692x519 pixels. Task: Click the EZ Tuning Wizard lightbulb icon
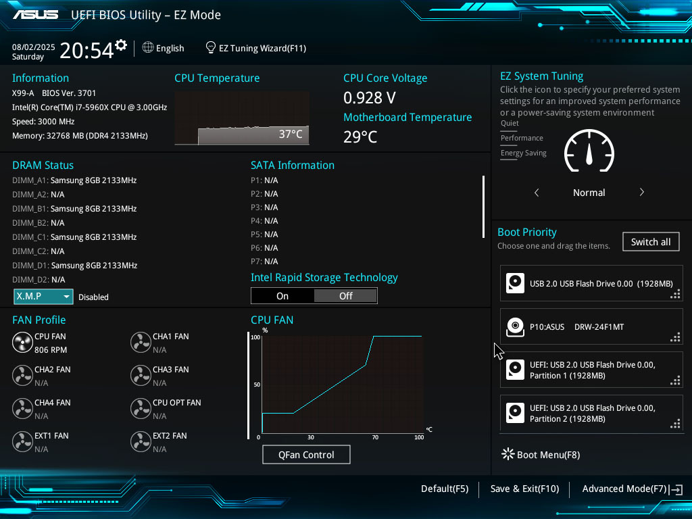(211, 47)
